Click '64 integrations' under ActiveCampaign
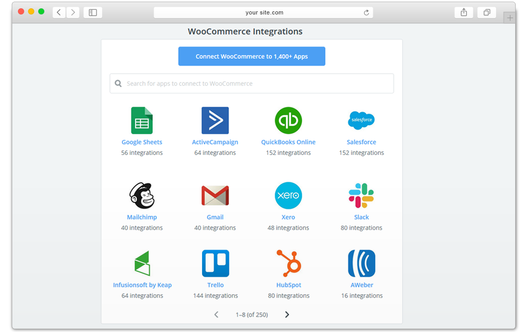Viewport: 528px width, 332px height. [x=215, y=153]
